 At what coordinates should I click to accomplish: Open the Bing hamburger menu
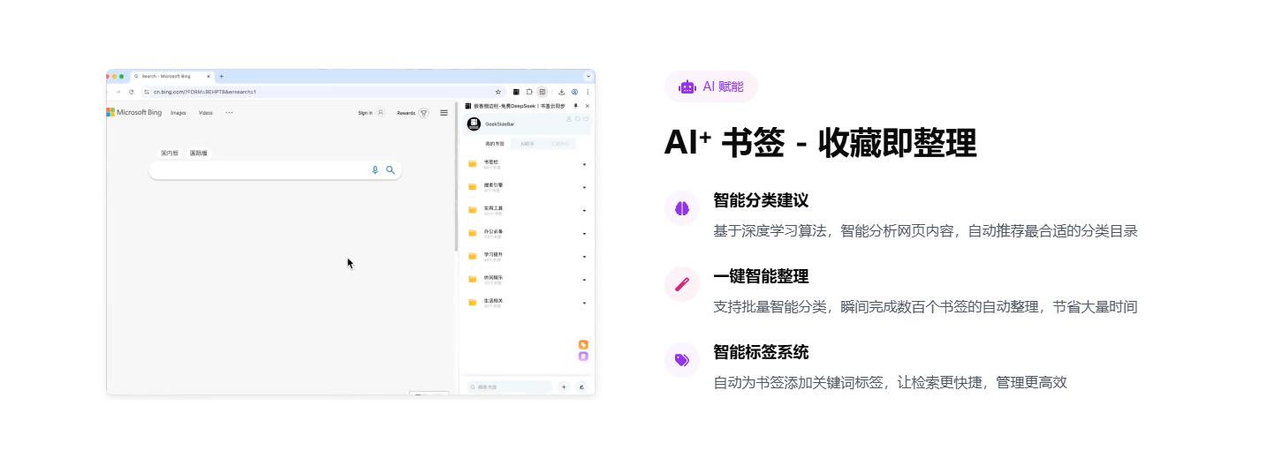444,113
